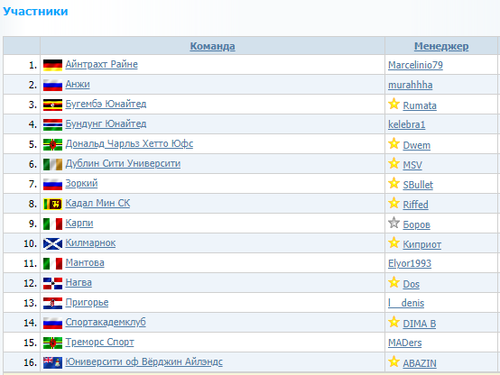Open manager profile Киприот
Viewport: 500px width, 375px height.
click(x=421, y=244)
